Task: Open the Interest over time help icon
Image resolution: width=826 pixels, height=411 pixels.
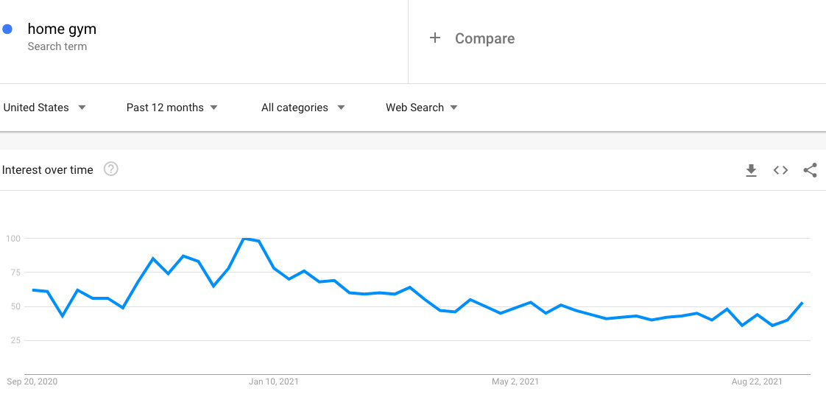Action: (111, 169)
